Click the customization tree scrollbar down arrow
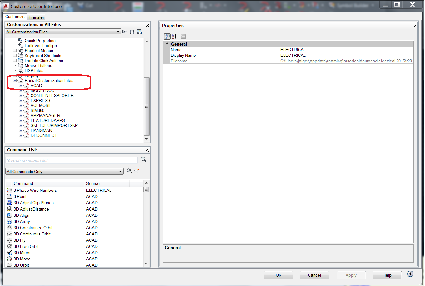The width and height of the screenshot is (425, 286). point(146,139)
